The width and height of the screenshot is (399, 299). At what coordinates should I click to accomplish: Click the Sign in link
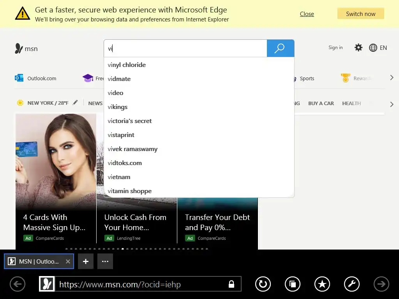[x=335, y=47]
